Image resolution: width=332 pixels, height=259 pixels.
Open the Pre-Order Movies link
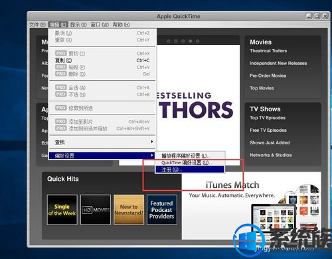[x=268, y=76]
